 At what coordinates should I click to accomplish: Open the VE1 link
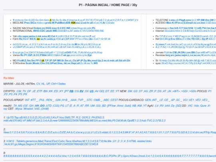pyautogui.click(x=192, y=100)
